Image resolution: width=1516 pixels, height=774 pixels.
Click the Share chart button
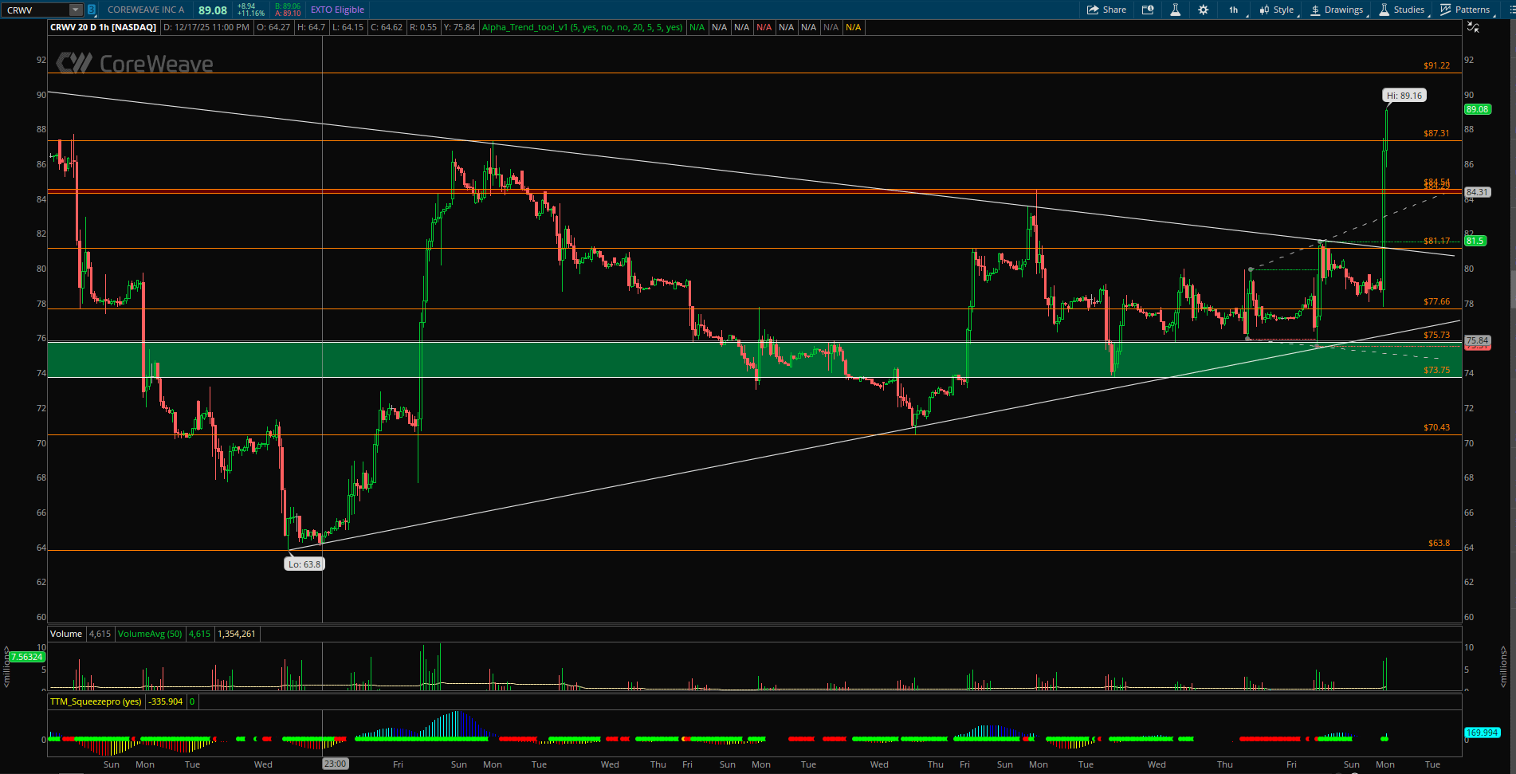(x=1106, y=10)
